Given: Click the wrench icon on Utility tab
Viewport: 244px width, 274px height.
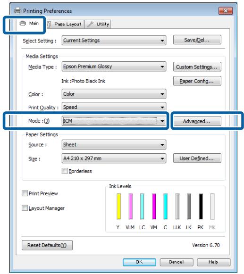Looking at the screenshot, I should 90,24.
